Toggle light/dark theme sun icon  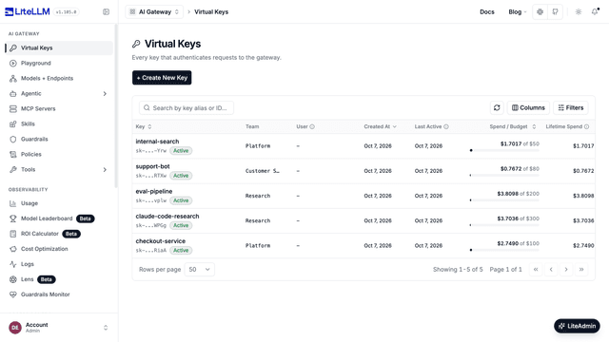pyautogui.click(x=579, y=12)
